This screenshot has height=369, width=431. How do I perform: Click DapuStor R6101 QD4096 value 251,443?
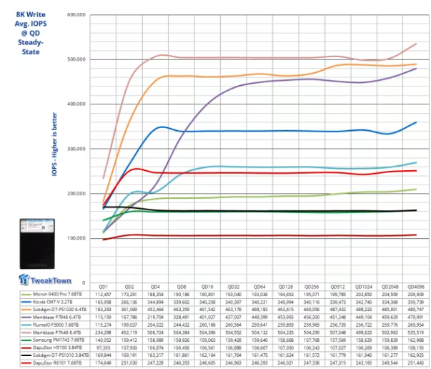[416, 363]
